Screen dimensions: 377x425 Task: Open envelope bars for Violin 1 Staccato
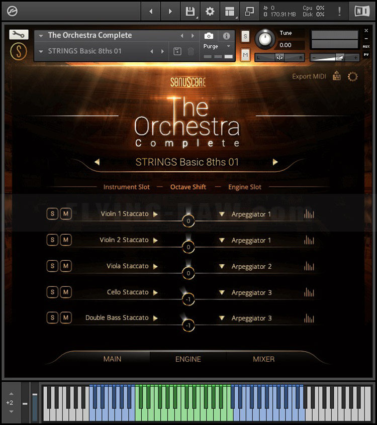pyautogui.click(x=309, y=214)
